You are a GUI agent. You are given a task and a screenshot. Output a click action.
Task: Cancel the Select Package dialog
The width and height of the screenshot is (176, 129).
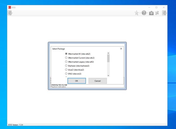click(98, 81)
